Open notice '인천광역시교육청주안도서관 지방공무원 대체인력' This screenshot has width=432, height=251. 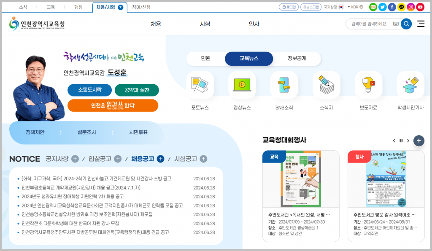pos(95,232)
